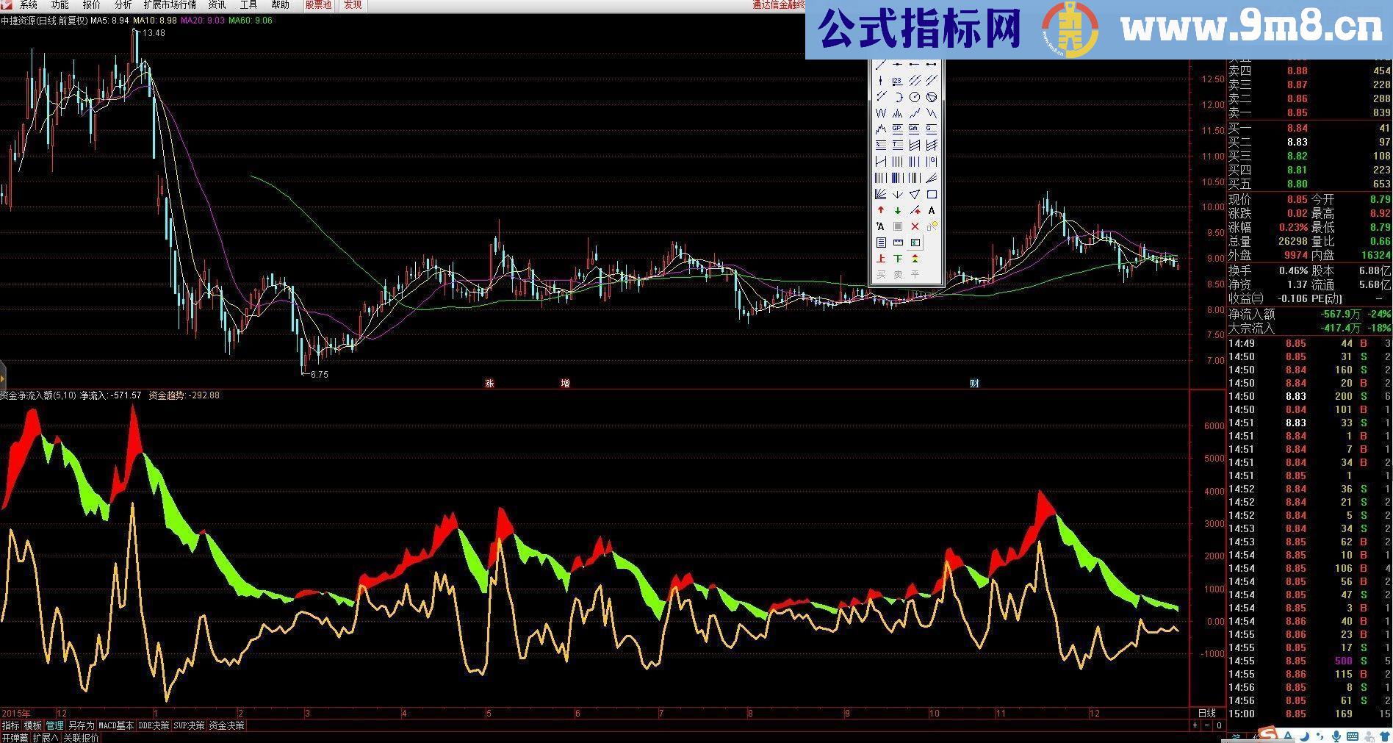
Task: Select the parallel lines drawing tool
Action: coord(915,82)
